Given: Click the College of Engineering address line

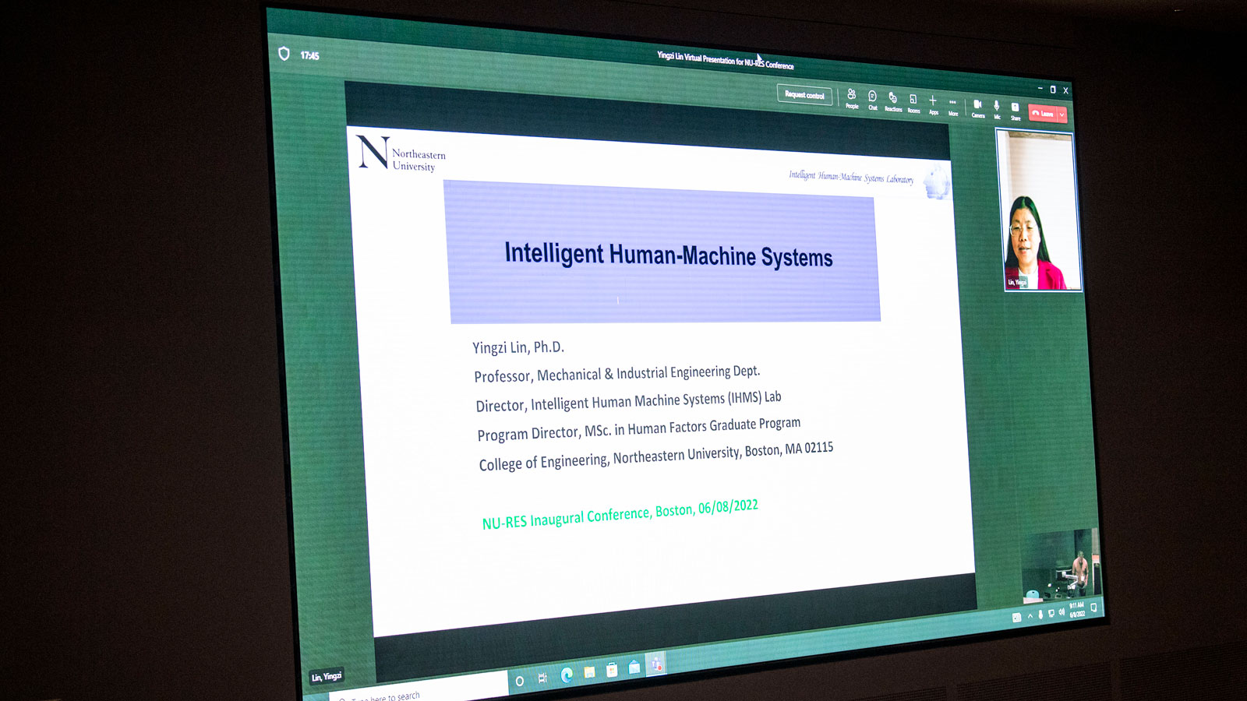Looking at the screenshot, I should 655,456.
